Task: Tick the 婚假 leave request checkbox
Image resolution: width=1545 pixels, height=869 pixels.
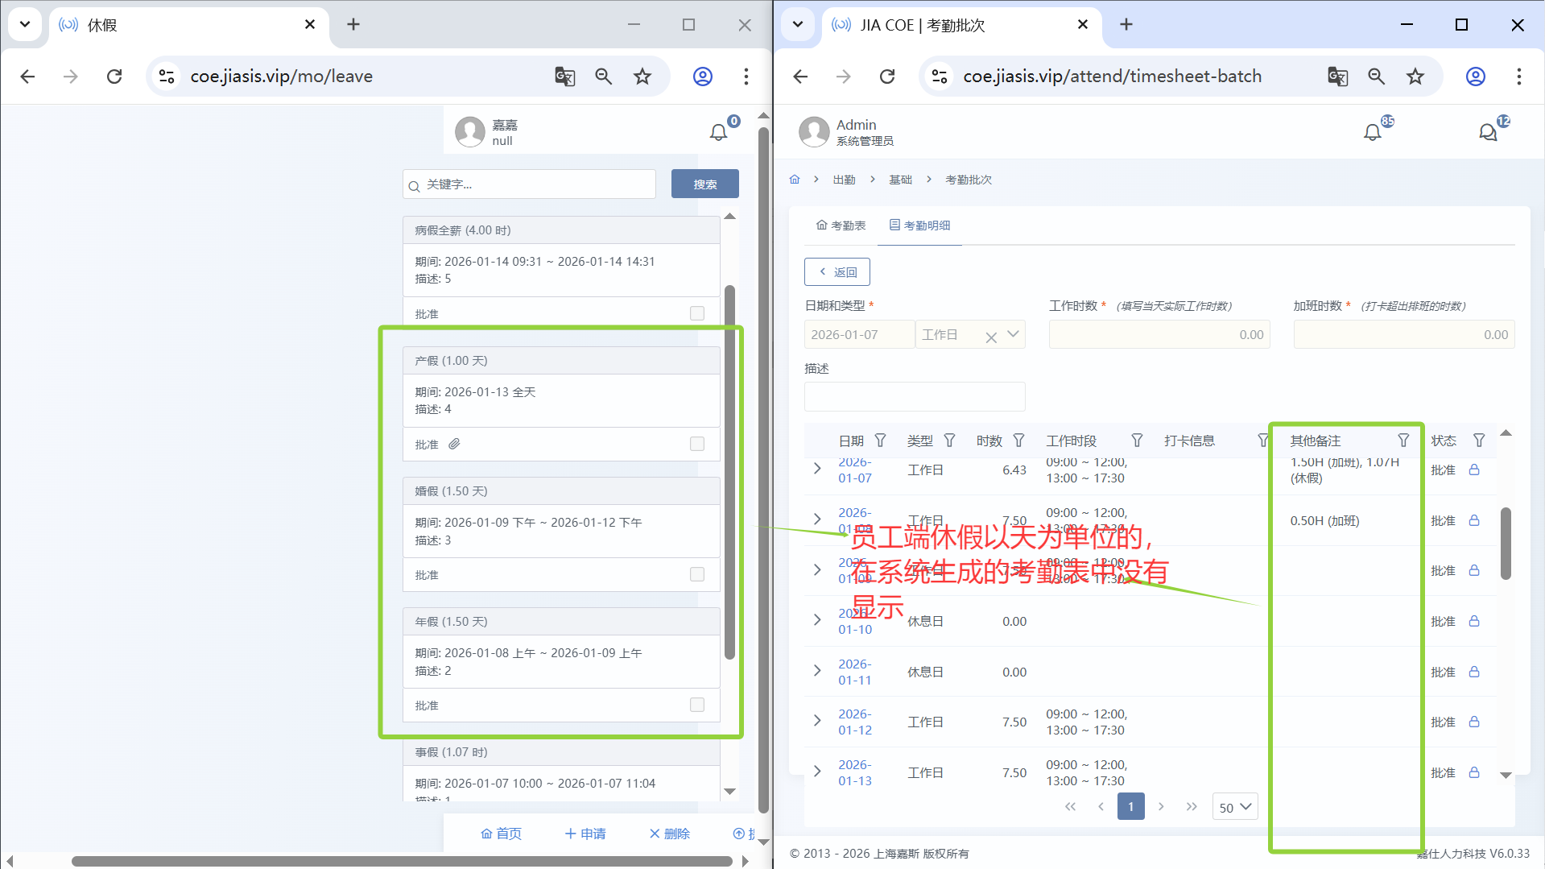Action: [x=697, y=574]
